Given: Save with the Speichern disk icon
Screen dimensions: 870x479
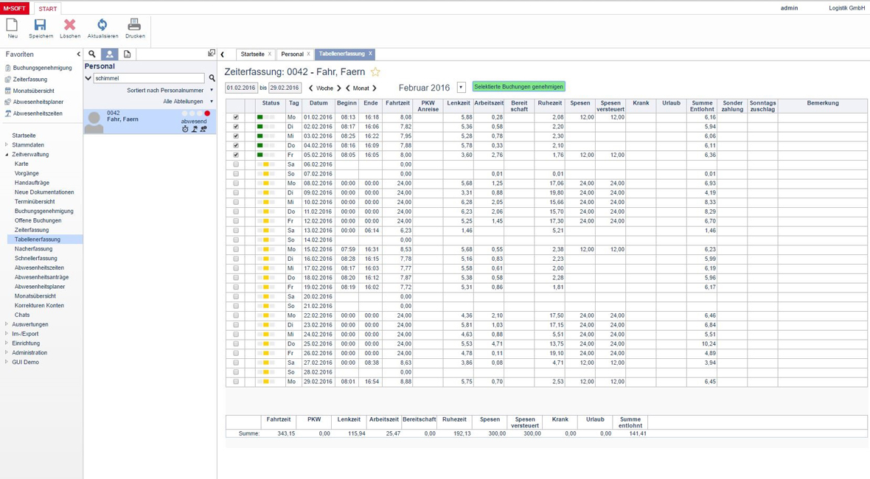Looking at the screenshot, I should 41,26.
